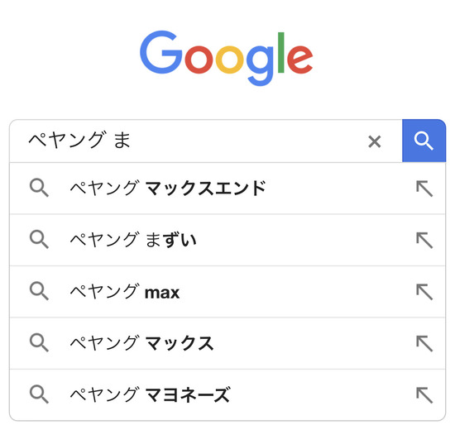
Task: Open the Google logo homepage link
Action: tap(227, 58)
